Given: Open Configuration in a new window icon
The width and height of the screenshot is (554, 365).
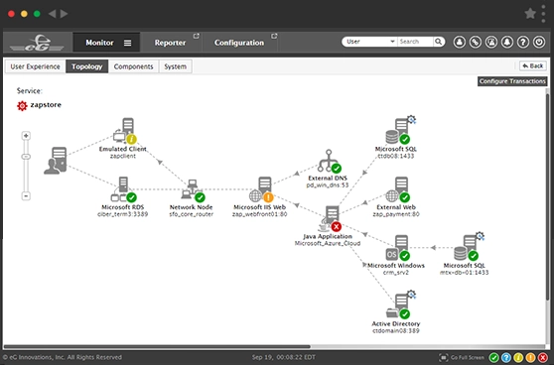Looking at the screenshot, I should [x=274, y=36].
